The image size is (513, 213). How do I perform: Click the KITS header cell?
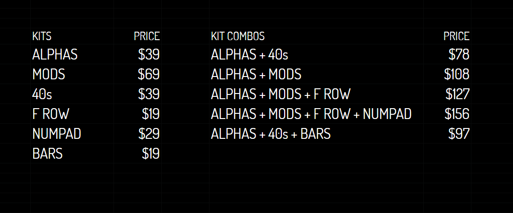pos(42,36)
